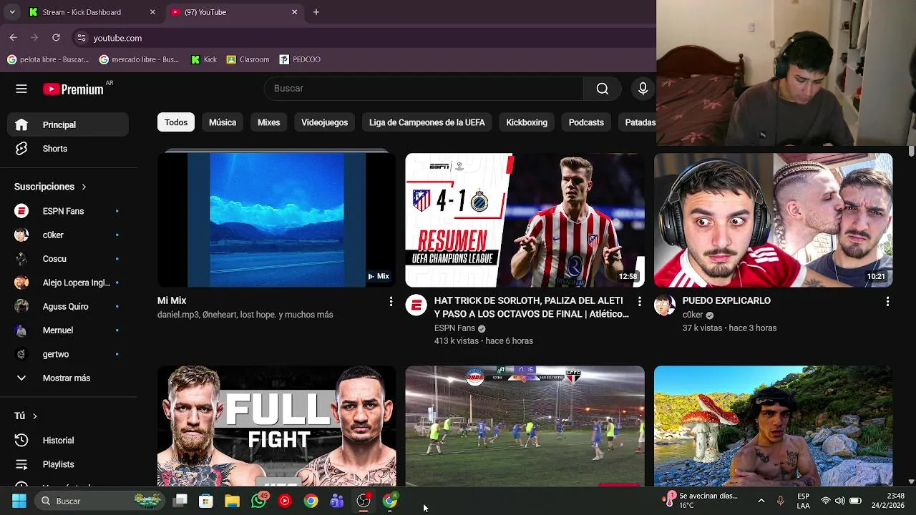916x515 pixels.
Task: Open the YouTube hamburger guide menu
Action: click(x=21, y=89)
